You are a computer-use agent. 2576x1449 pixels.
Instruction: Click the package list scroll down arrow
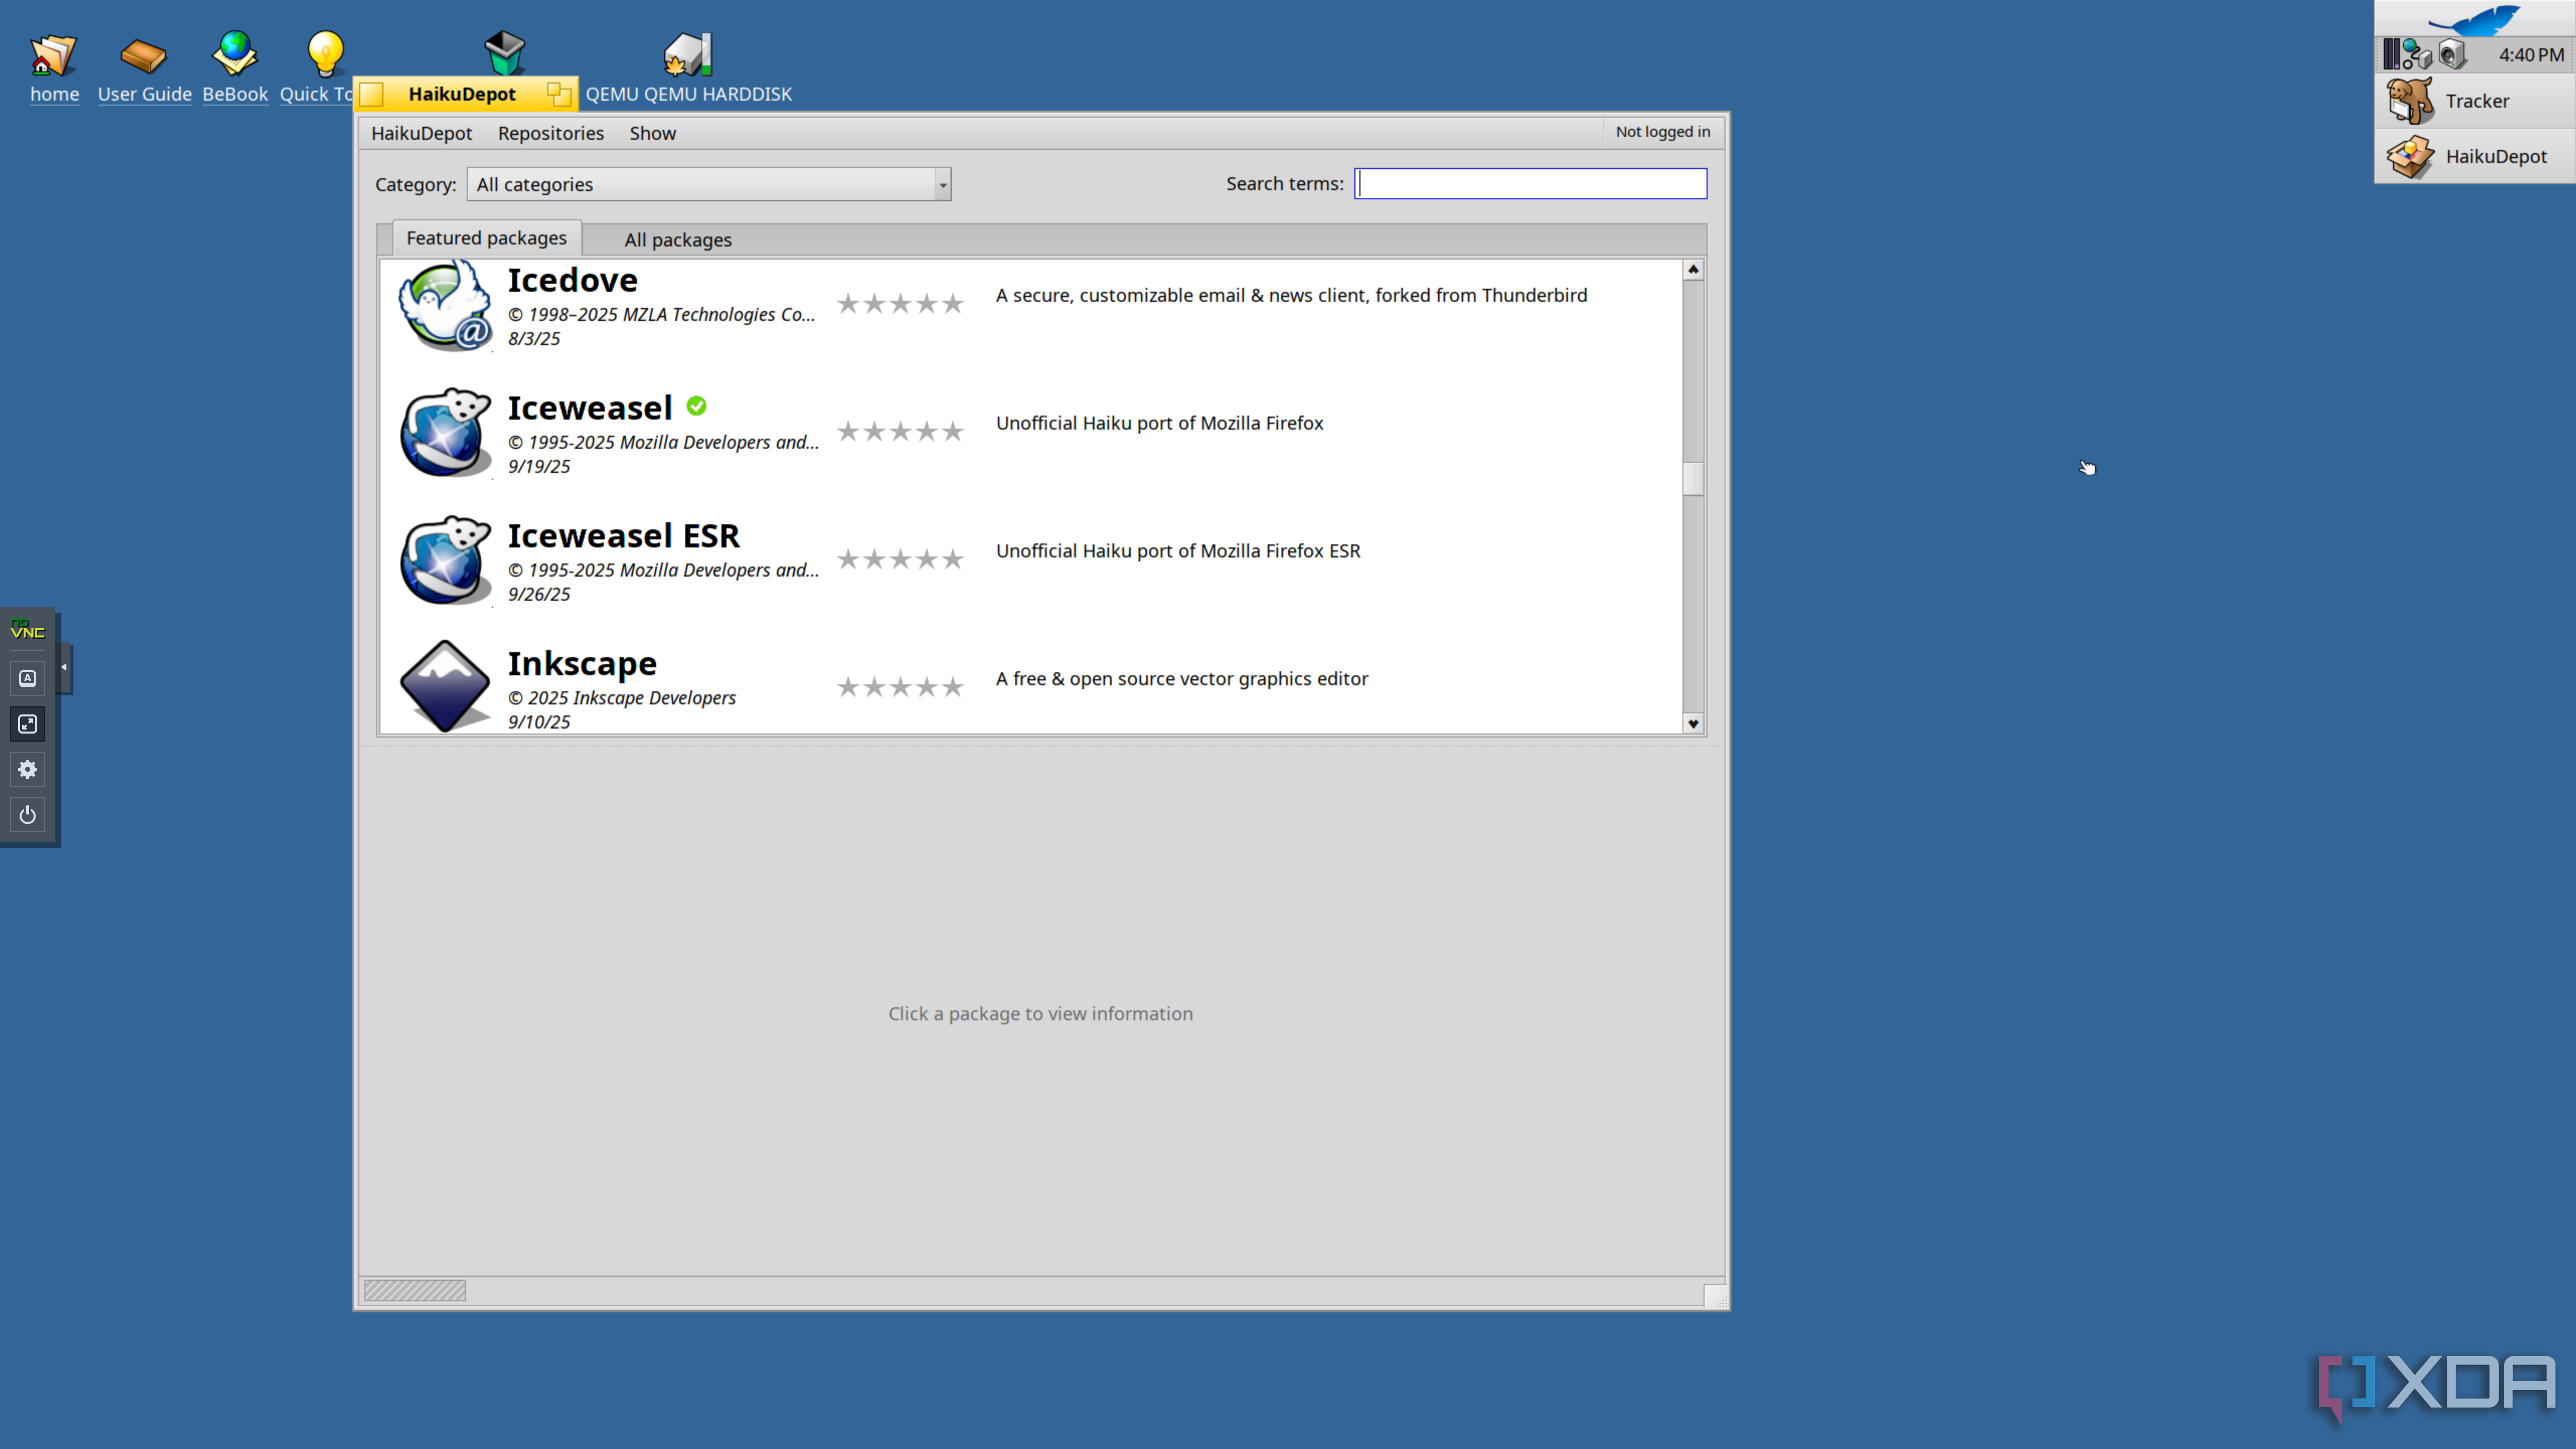click(1692, 723)
